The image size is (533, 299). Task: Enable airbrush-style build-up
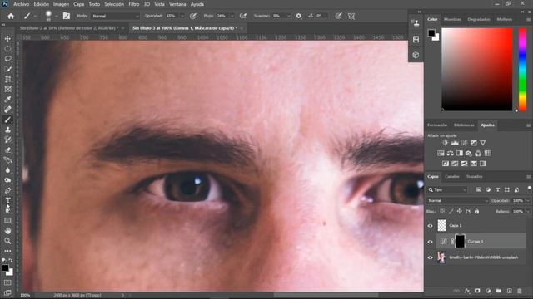click(243, 16)
